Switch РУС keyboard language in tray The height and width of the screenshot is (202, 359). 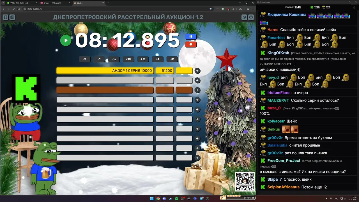[336, 199]
